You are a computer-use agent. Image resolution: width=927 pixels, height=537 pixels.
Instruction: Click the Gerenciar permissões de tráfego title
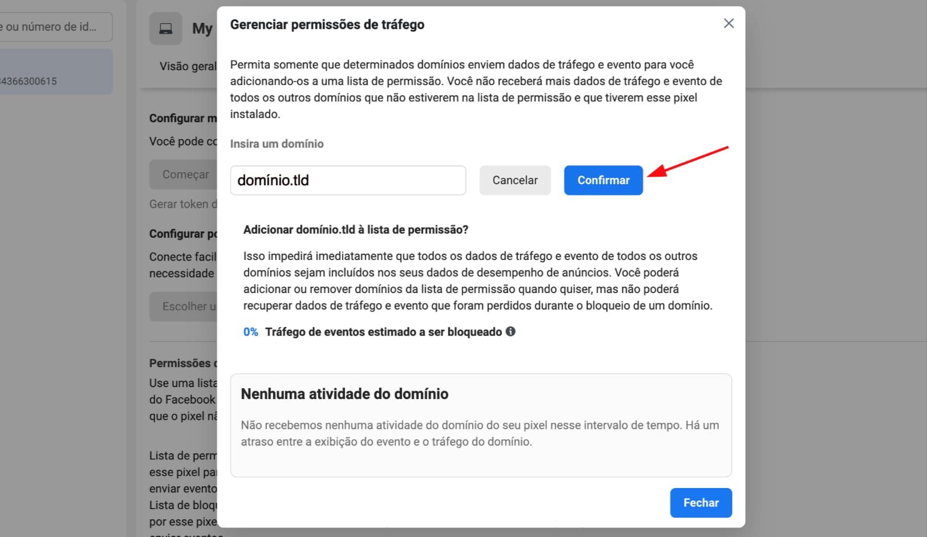tap(327, 25)
